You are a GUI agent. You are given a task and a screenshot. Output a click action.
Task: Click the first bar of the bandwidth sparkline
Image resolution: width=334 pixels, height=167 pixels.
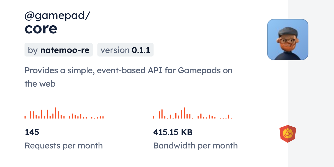[x=154, y=117]
